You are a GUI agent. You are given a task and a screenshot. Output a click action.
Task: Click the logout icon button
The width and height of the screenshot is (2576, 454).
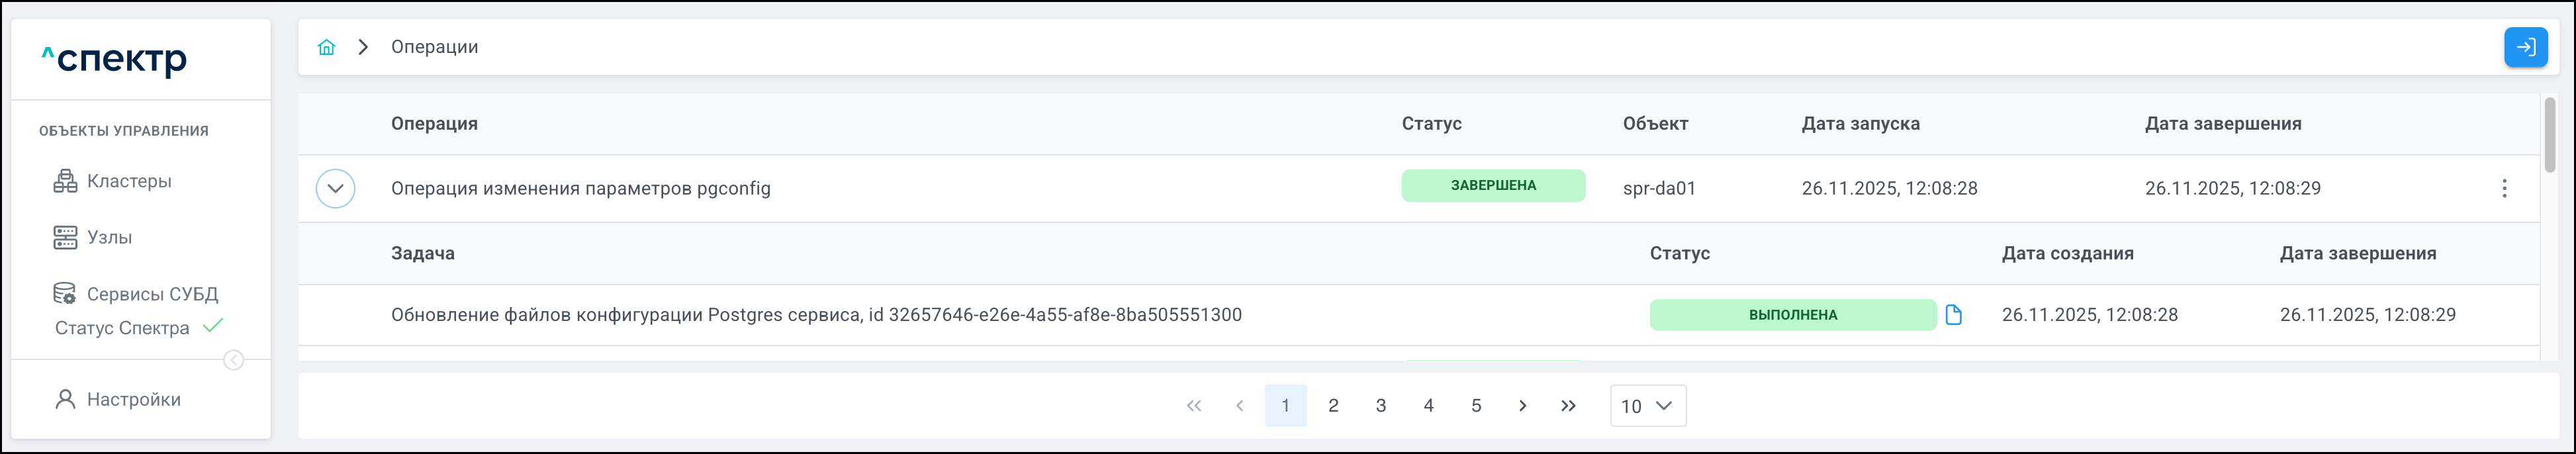tap(2525, 47)
